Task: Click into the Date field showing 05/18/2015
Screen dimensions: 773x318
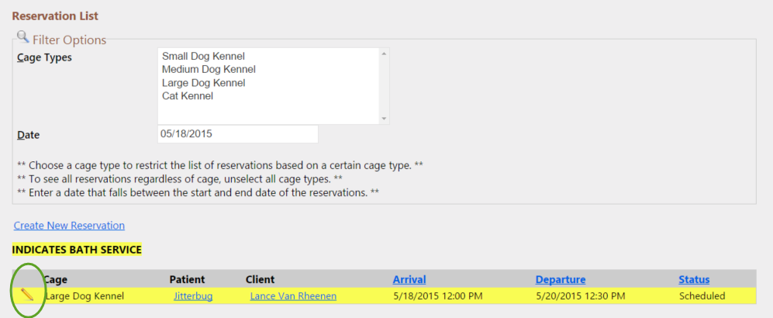Action: click(x=237, y=134)
